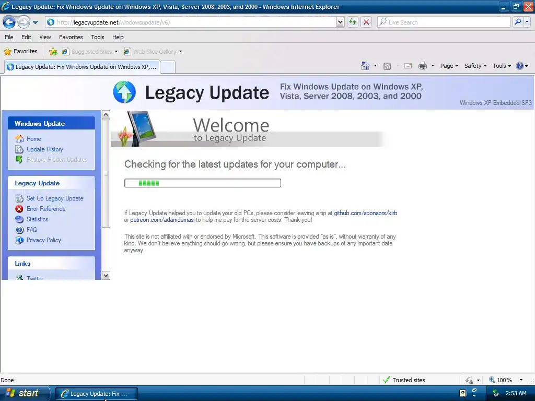Open the Help menu

tap(118, 37)
